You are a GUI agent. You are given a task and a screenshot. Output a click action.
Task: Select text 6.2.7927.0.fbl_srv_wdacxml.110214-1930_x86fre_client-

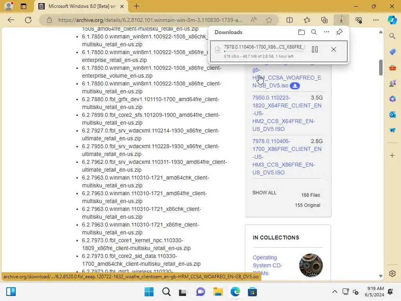(x=151, y=131)
